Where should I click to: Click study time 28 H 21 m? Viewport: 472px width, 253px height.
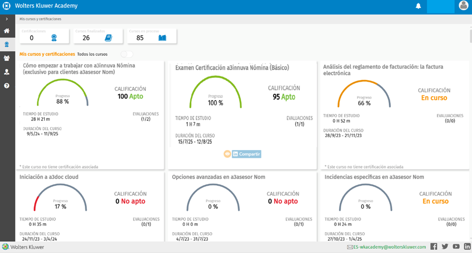click(x=41, y=119)
